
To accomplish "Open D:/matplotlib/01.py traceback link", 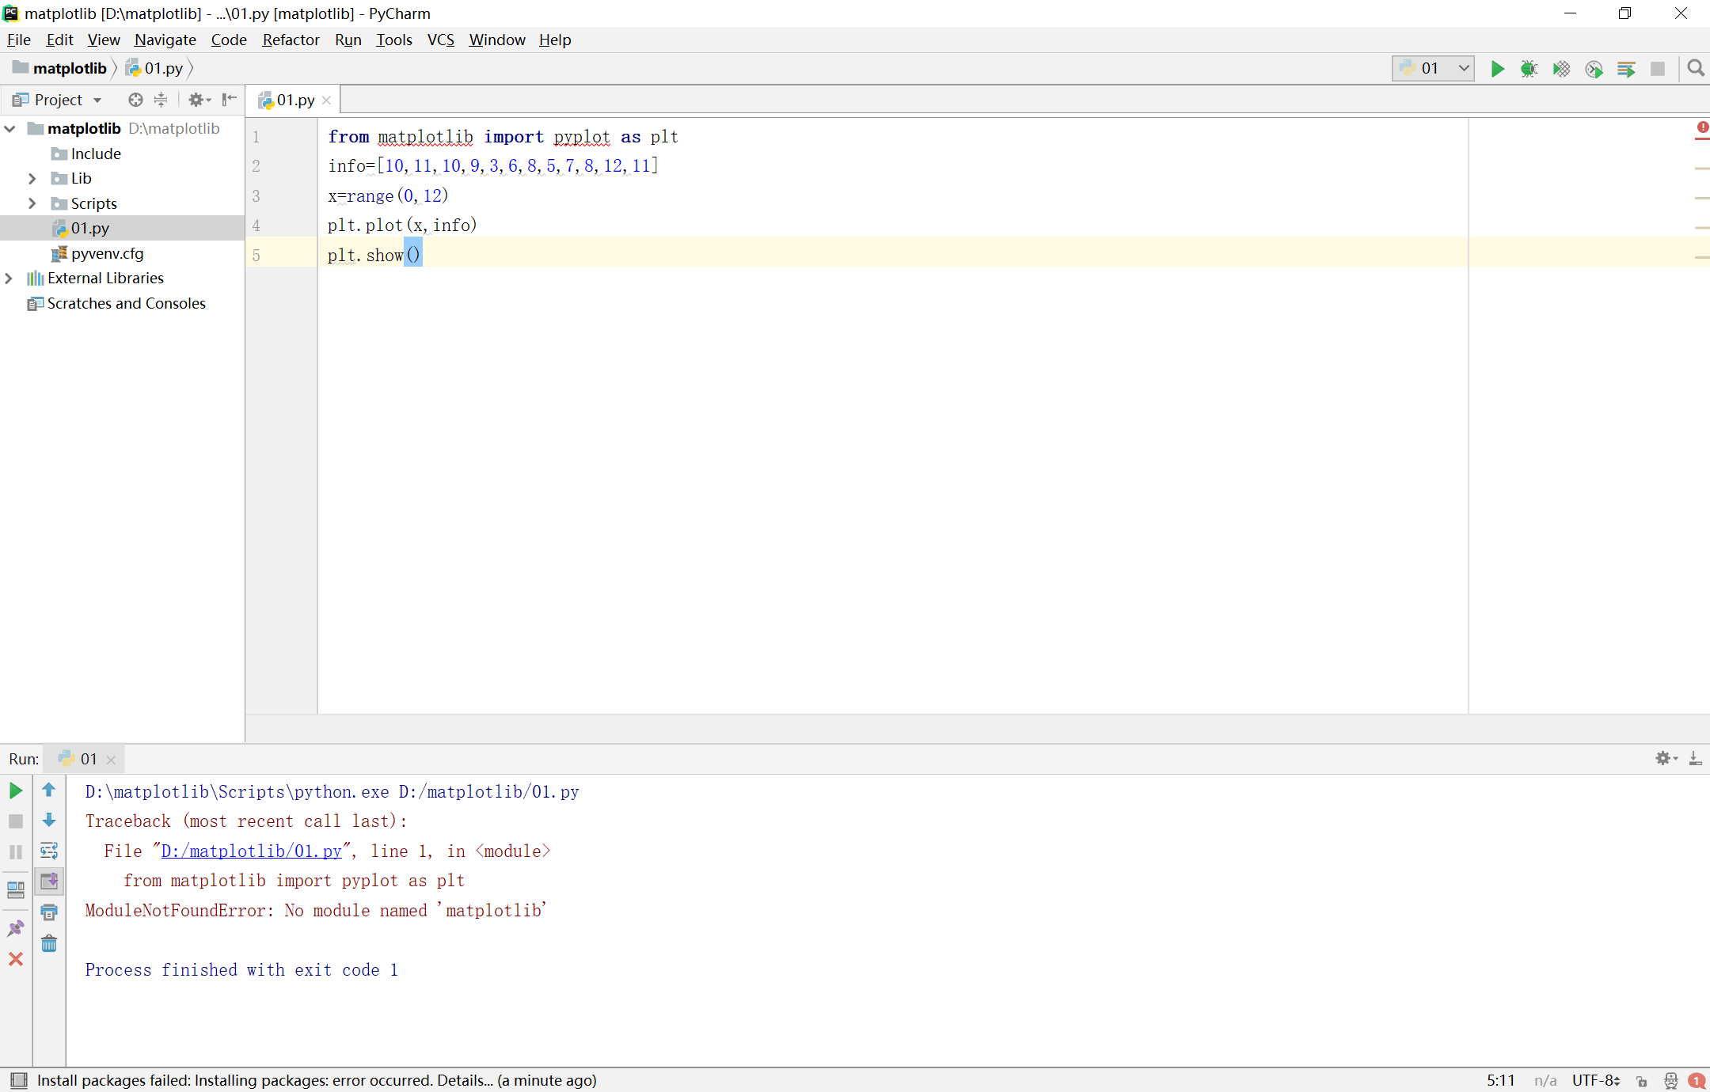I will 251,851.
